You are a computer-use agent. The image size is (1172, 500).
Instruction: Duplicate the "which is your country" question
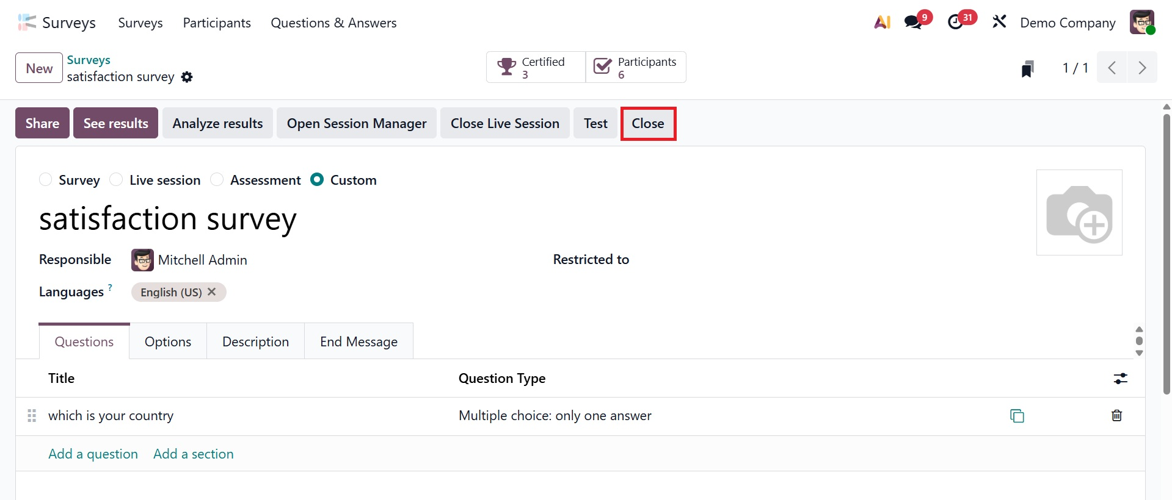tap(1017, 416)
